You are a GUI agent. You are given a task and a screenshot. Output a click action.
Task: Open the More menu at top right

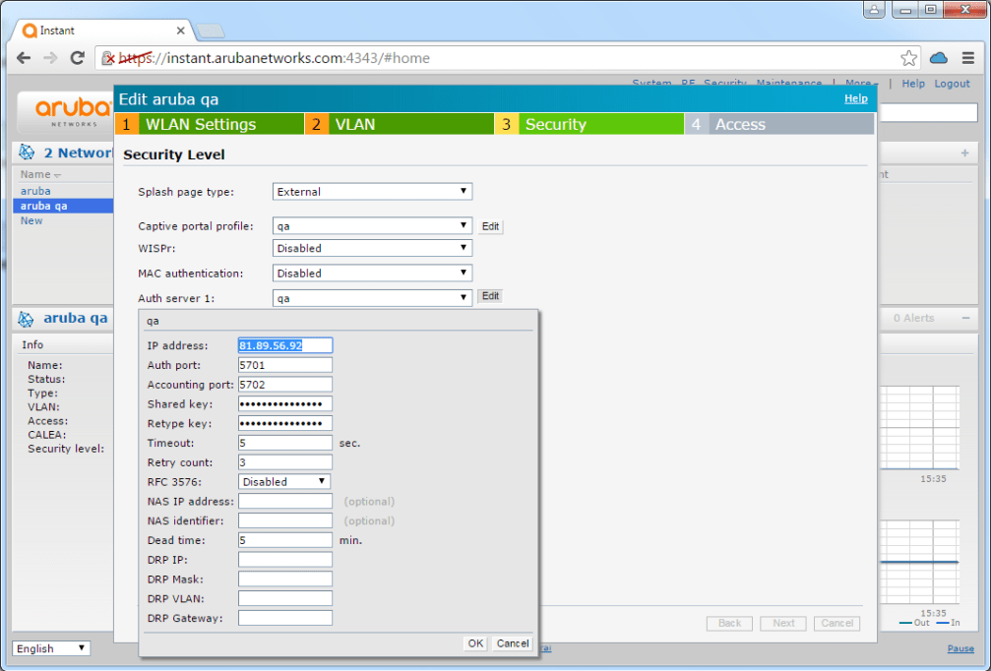coord(858,84)
